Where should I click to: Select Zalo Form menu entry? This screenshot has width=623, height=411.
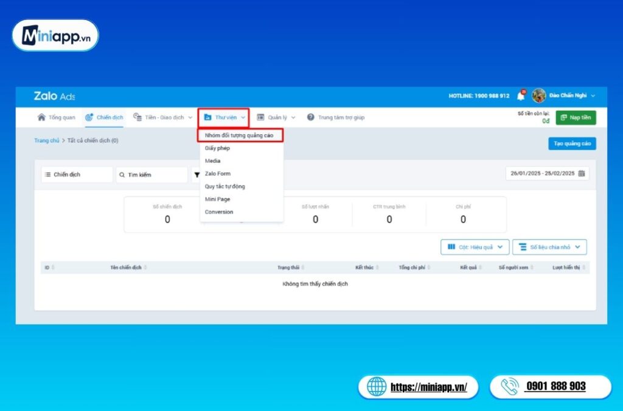[x=218, y=173]
